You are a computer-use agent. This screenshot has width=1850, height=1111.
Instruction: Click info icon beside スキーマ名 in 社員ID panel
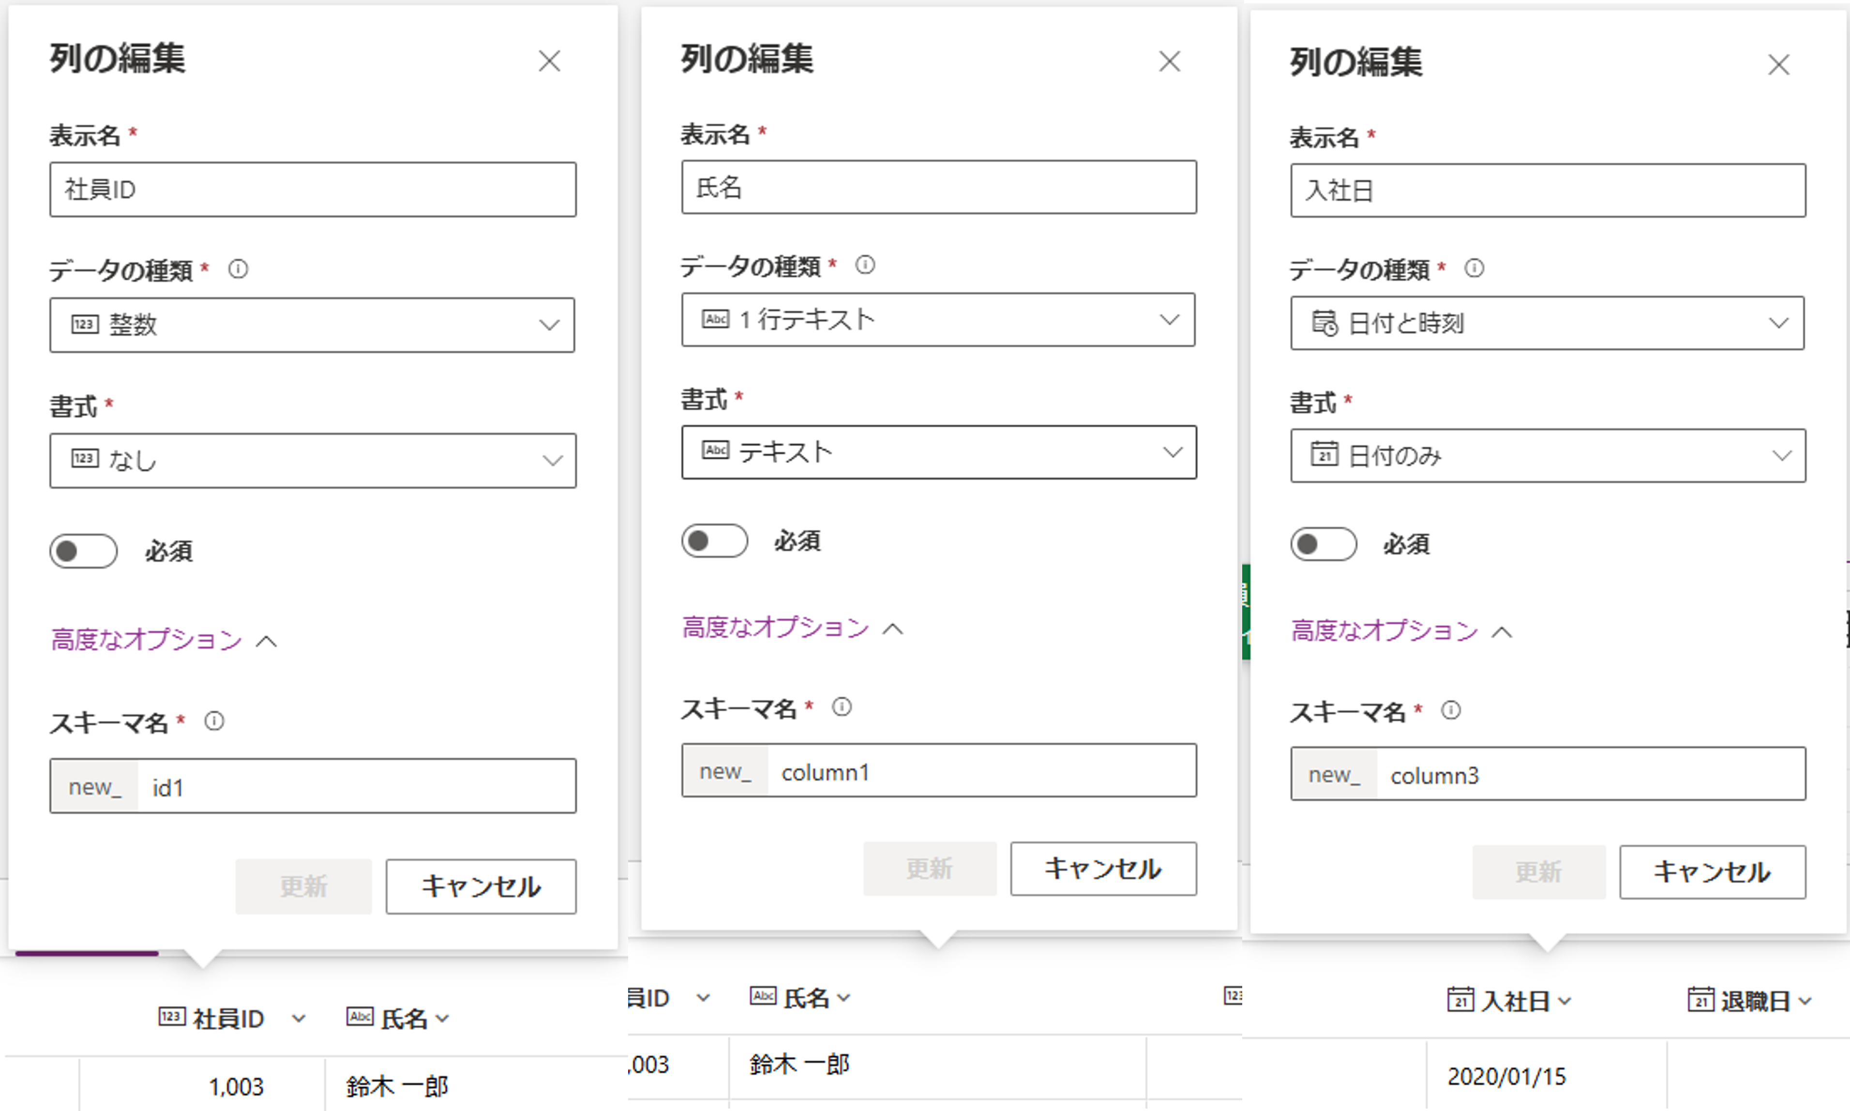(x=214, y=721)
